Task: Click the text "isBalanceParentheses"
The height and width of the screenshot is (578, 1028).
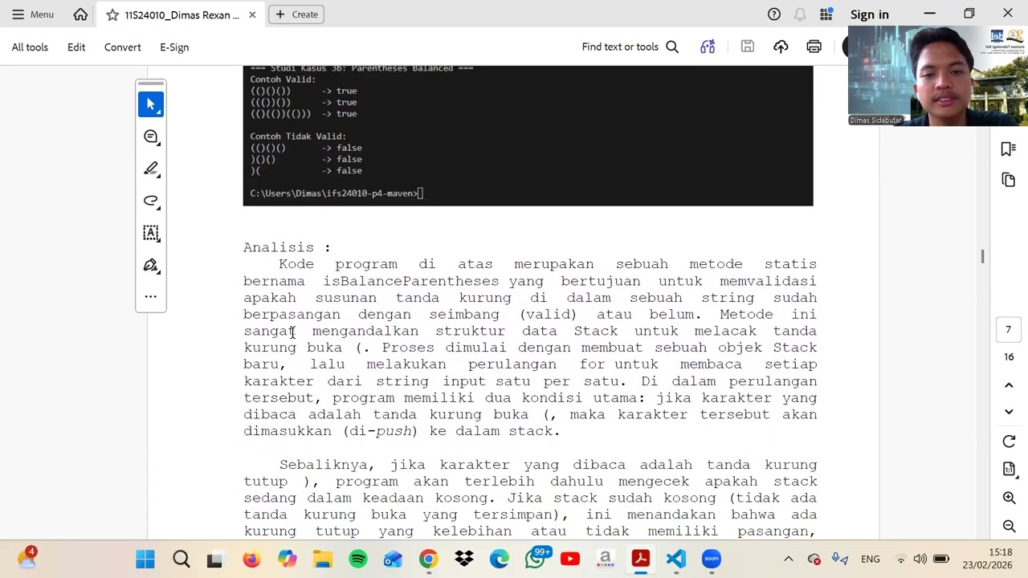Action: point(411,281)
